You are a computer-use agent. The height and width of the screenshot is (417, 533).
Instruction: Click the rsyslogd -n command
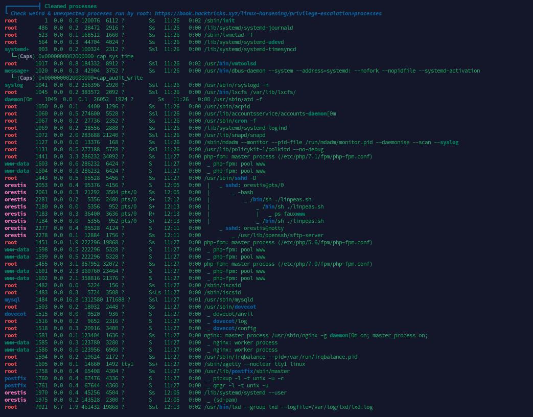click(x=236, y=85)
